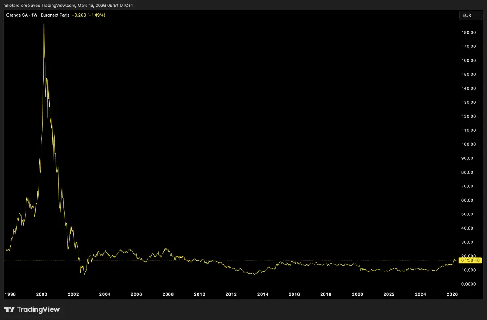
Task: Click the Euronext Paris exchange label
Action: (x=55, y=15)
